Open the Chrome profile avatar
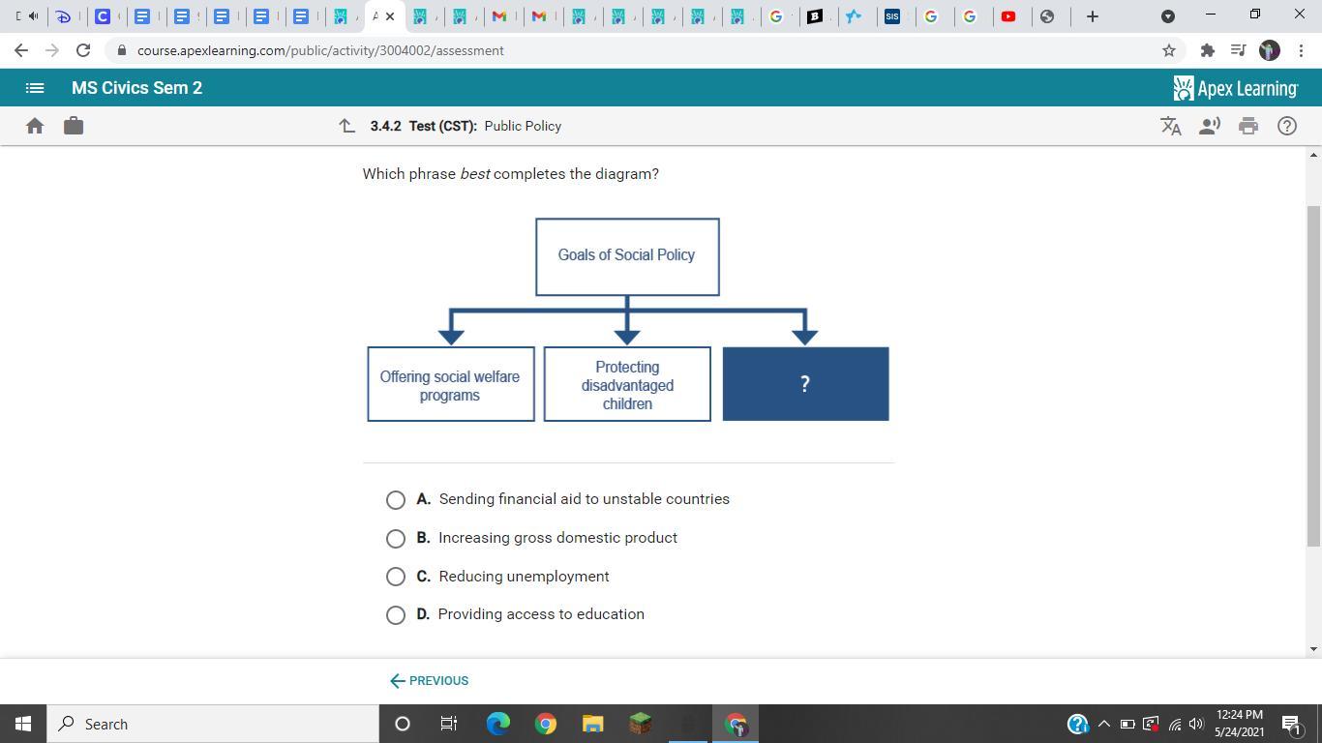This screenshot has height=743, width=1322. click(1270, 50)
